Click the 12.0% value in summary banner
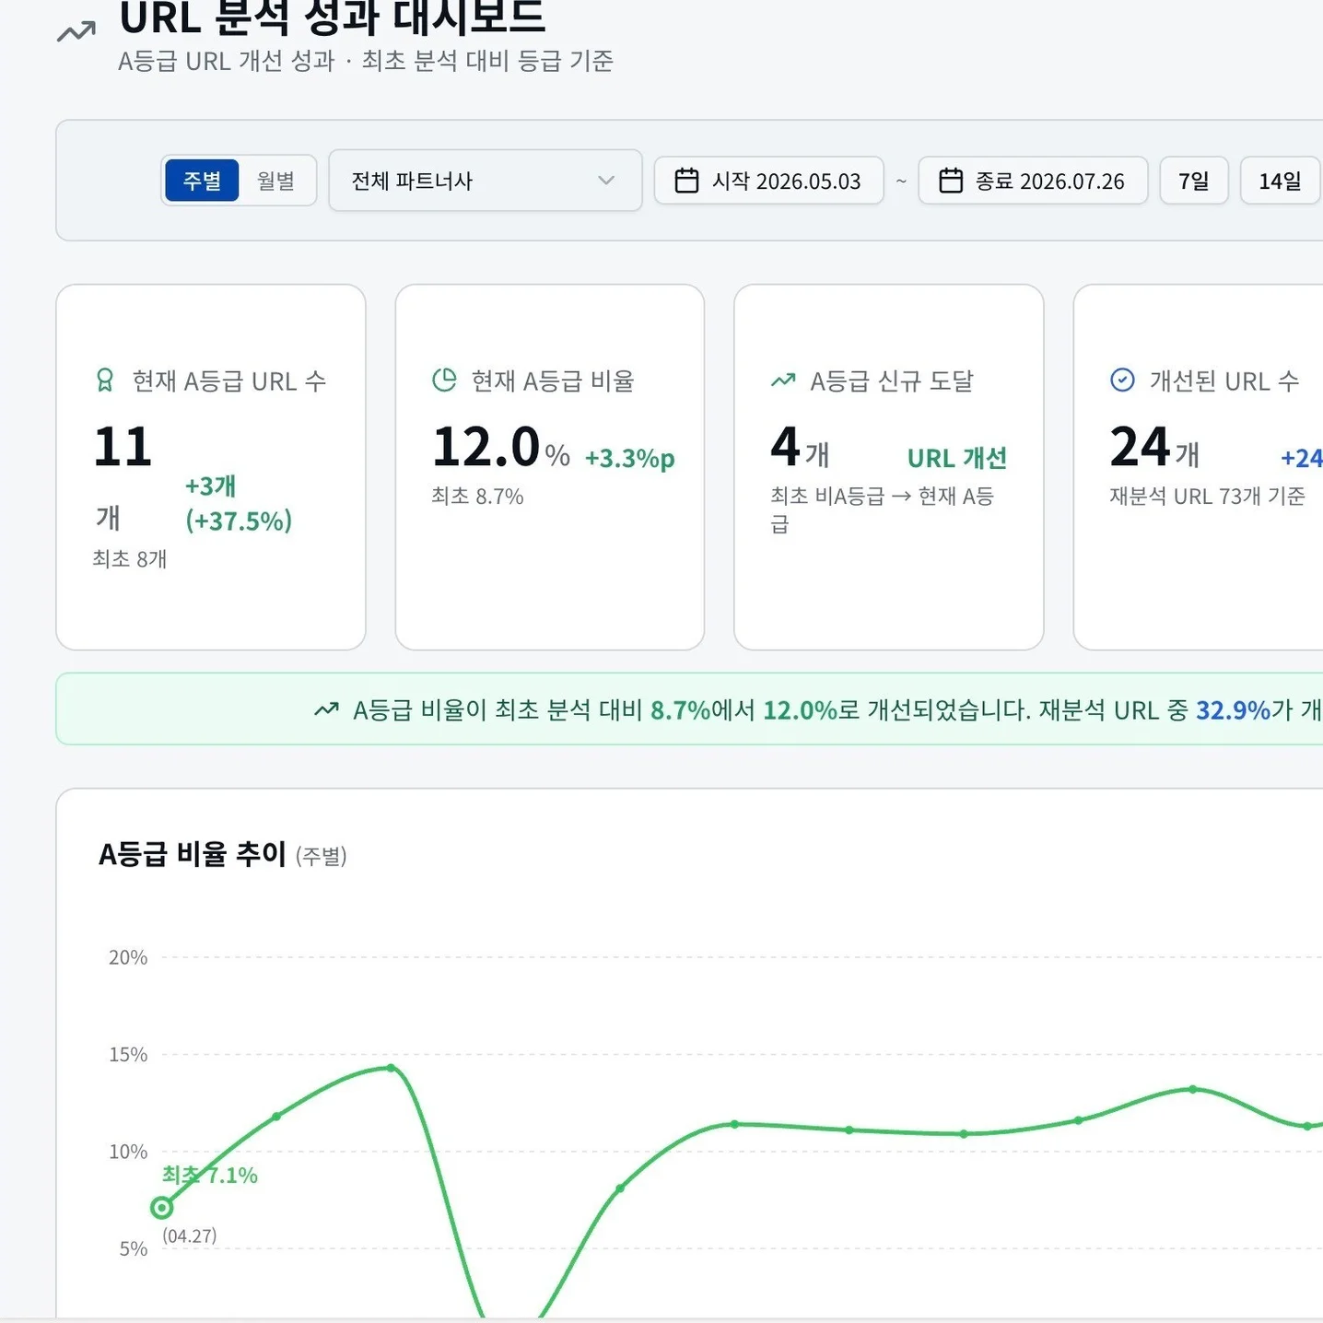 tap(800, 710)
